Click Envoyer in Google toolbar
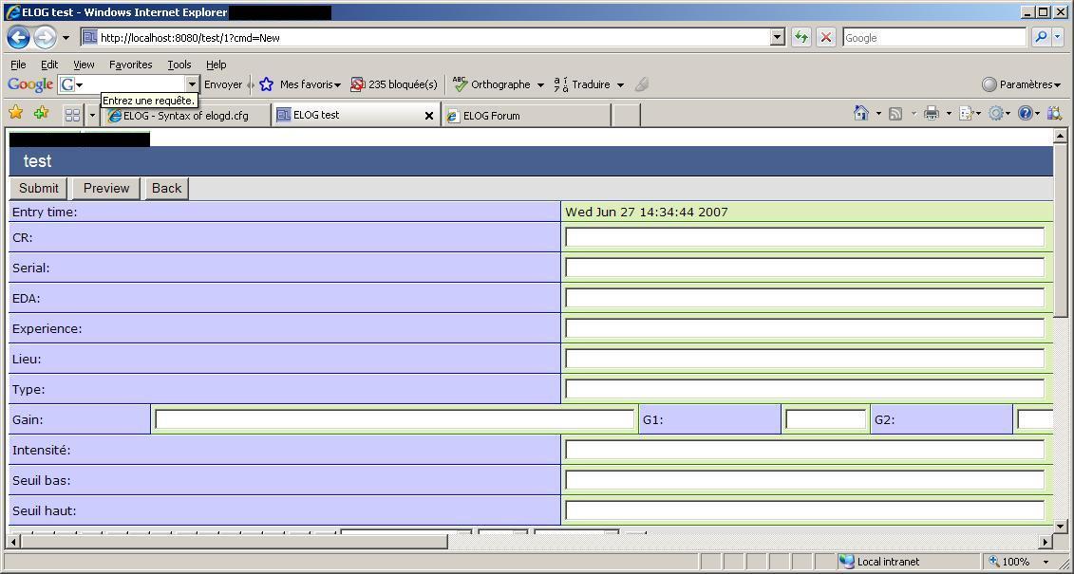 tap(223, 84)
